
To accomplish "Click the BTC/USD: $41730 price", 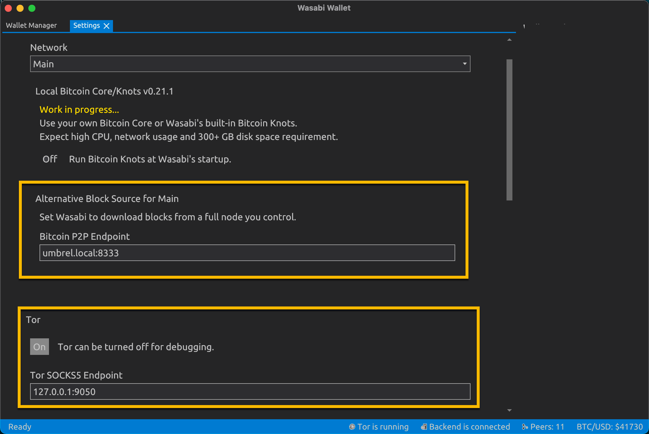I will click(610, 427).
